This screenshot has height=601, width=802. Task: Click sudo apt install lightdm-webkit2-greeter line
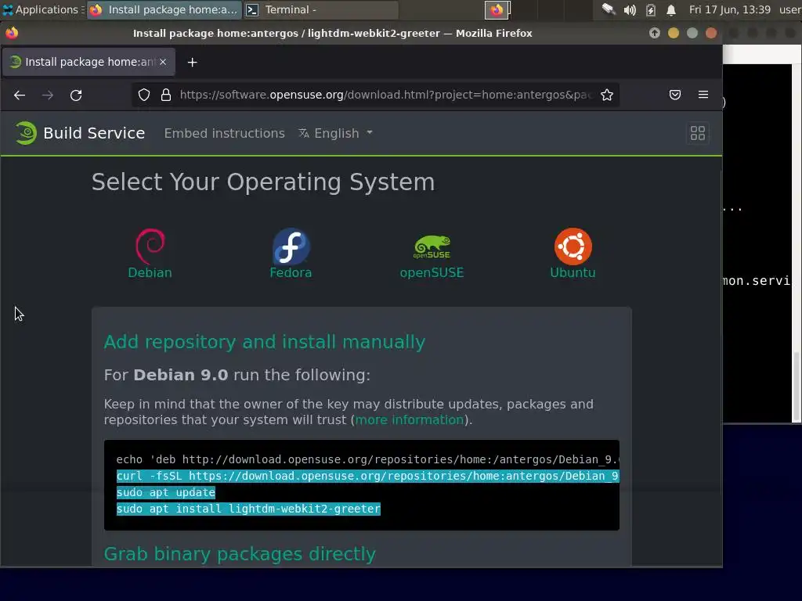click(248, 509)
